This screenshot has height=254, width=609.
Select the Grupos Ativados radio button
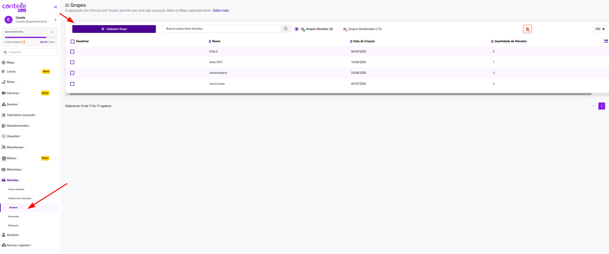point(297,29)
